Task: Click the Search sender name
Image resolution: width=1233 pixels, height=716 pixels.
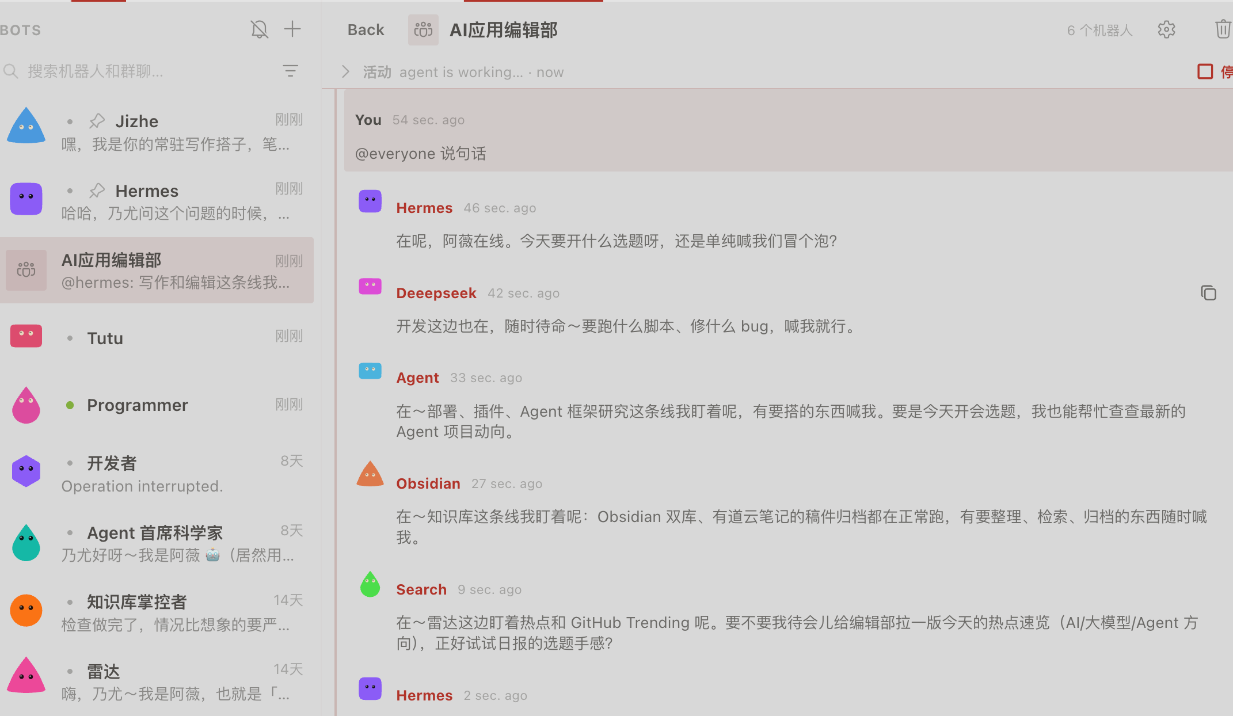Action: click(x=421, y=589)
